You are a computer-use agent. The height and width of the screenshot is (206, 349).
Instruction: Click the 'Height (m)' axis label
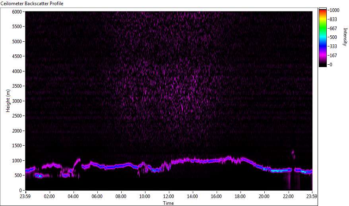tap(8, 101)
